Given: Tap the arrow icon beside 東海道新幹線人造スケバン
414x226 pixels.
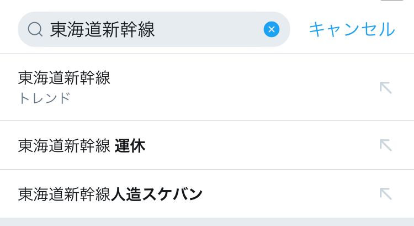Looking at the screenshot, I should 385,193.
